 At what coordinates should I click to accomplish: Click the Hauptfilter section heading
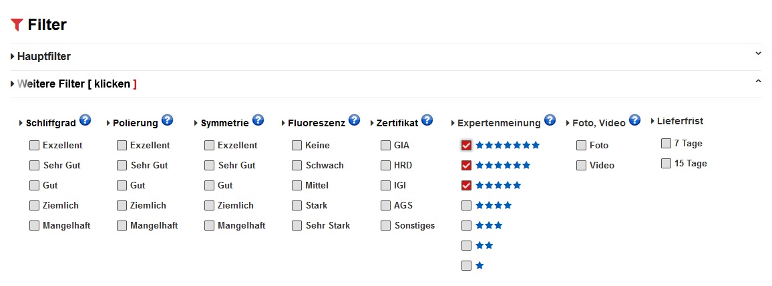point(43,57)
